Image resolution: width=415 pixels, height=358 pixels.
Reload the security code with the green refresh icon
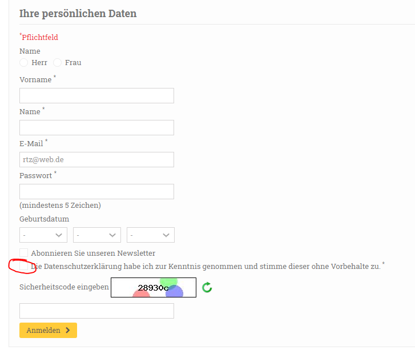[207, 287]
